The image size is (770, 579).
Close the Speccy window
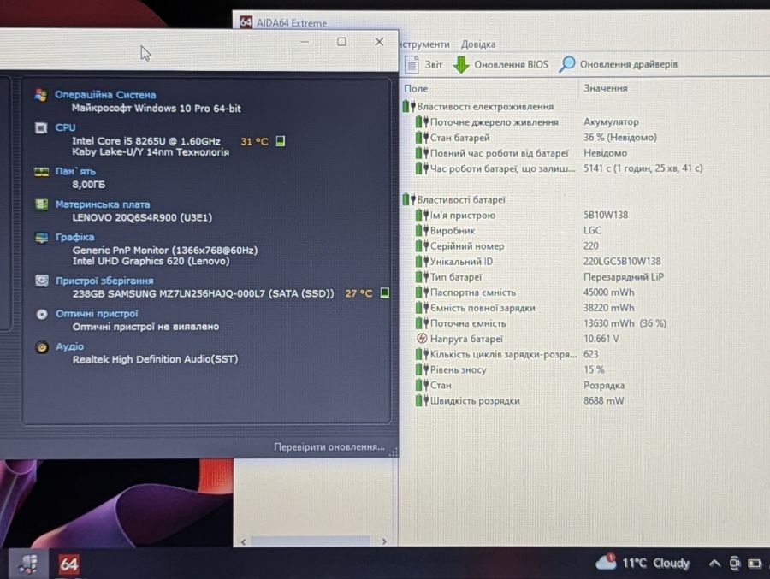[x=379, y=42]
